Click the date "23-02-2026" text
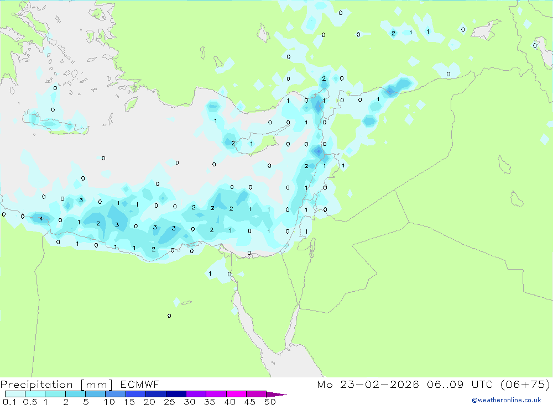 tap(379, 384)
